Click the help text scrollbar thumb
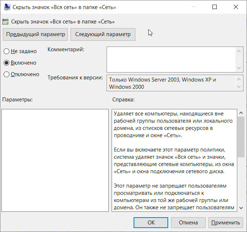Viewport: 247px width, 232px height. (x=241, y=137)
